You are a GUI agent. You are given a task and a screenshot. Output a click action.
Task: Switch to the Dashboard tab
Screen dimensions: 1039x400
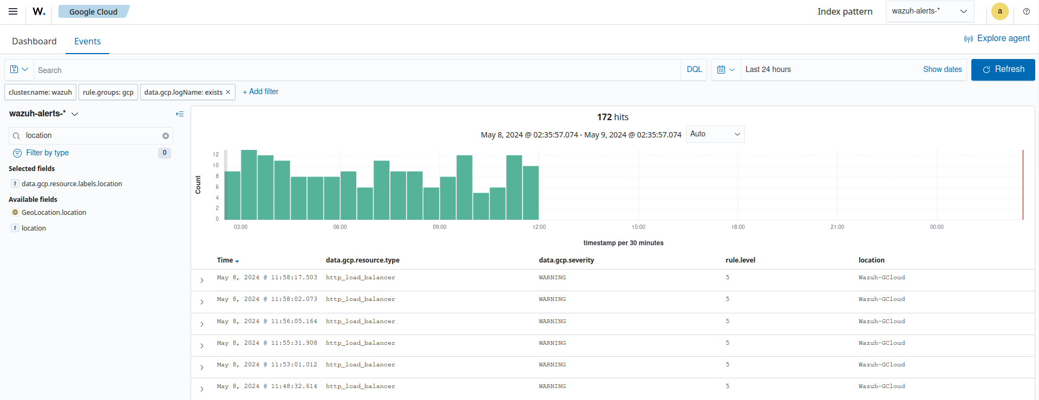click(34, 41)
